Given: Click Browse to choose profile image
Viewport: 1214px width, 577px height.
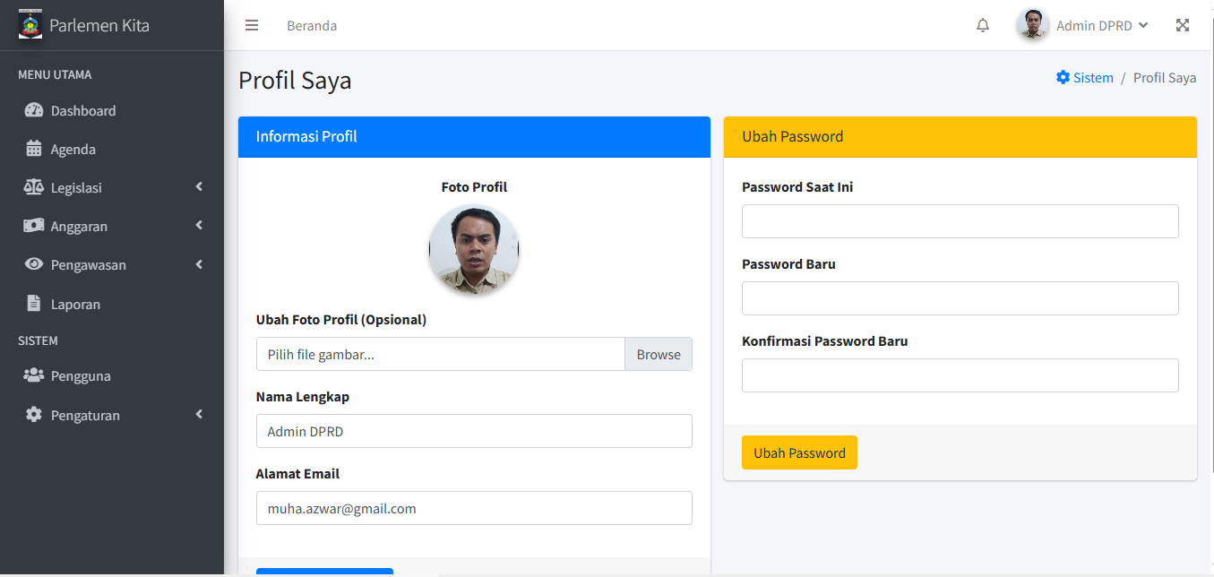Looking at the screenshot, I should tap(659, 355).
